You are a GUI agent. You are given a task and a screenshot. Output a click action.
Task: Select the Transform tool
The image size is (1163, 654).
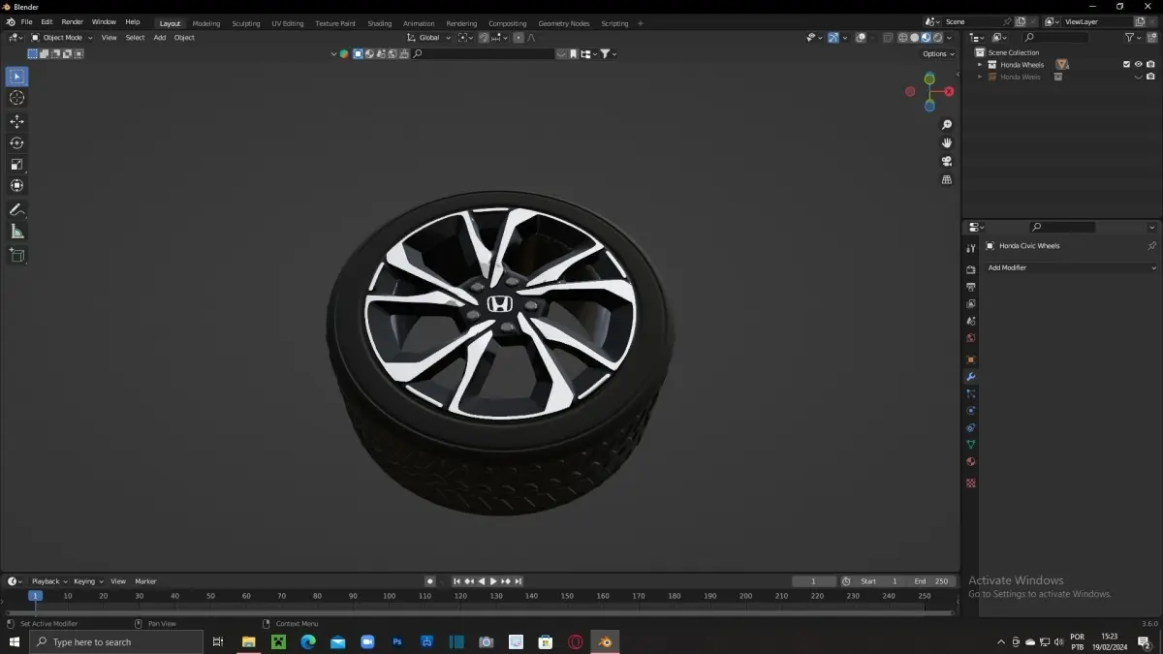pos(16,185)
